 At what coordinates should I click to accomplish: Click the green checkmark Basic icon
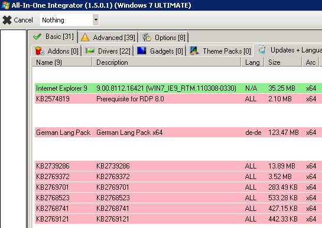coord(37,37)
